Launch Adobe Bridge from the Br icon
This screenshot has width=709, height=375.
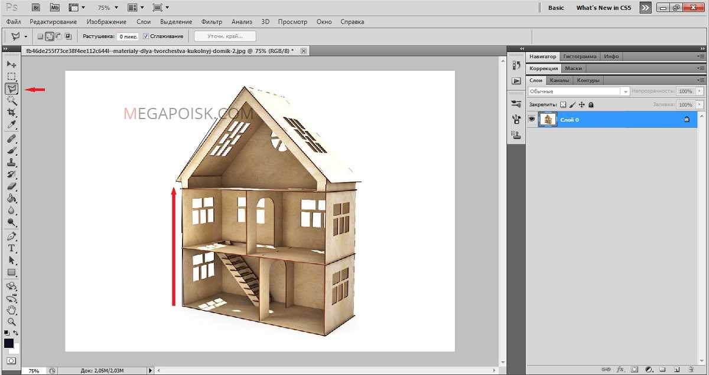(x=37, y=8)
